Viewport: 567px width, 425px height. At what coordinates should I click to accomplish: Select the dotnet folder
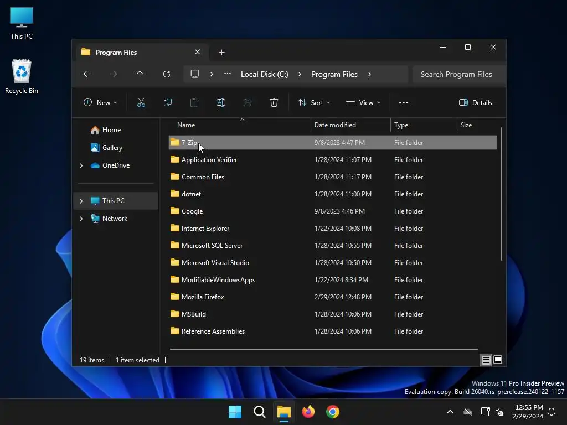coord(333,194)
